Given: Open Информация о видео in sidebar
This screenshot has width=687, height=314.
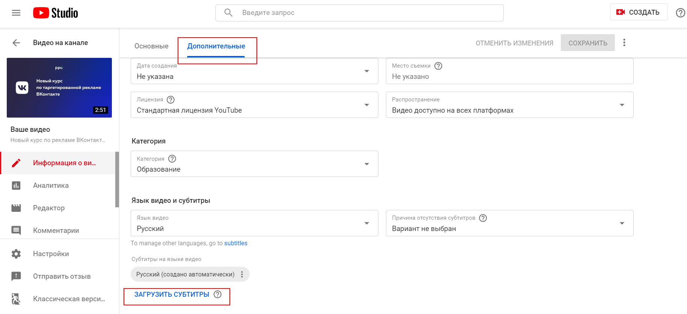Looking at the screenshot, I should tap(58, 163).
